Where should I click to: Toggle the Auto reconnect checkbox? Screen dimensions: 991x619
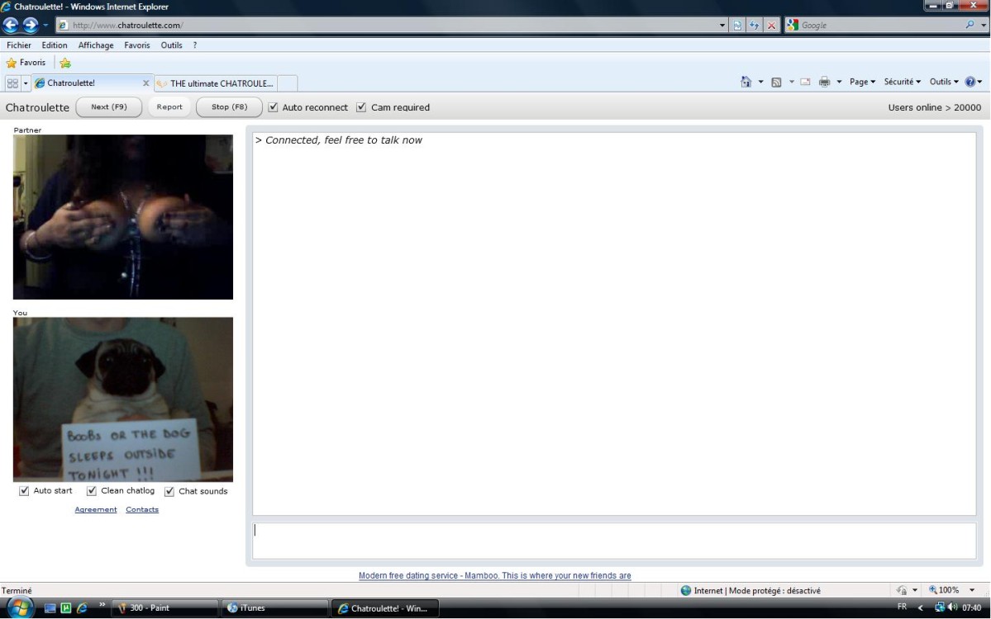pyautogui.click(x=273, y=107)
